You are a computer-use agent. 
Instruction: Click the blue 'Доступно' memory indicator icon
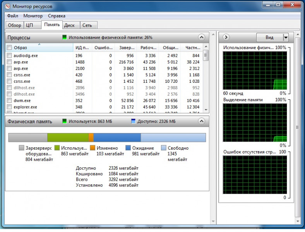pyautogui.click(x=134, y=121)
